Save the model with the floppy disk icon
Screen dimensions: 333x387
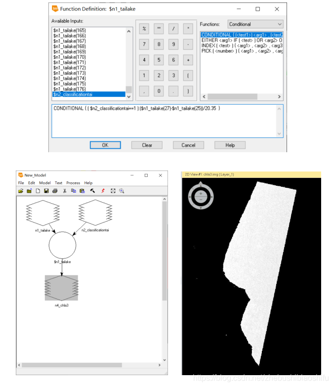click(x=46, y=191)
